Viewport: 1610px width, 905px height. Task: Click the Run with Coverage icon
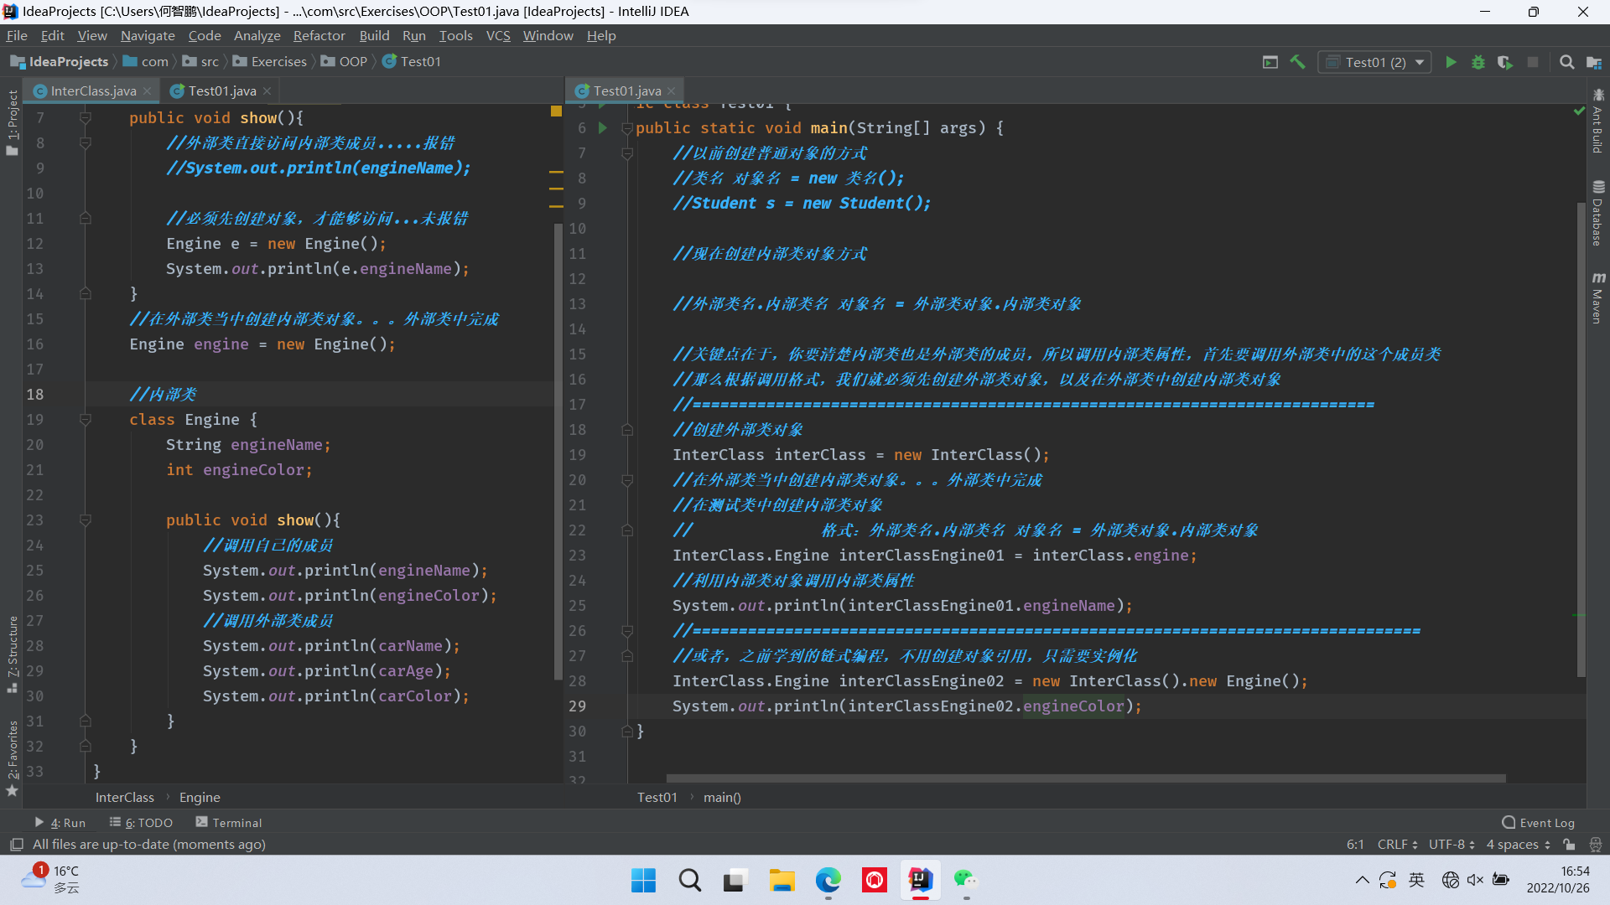pos(1505,62)
